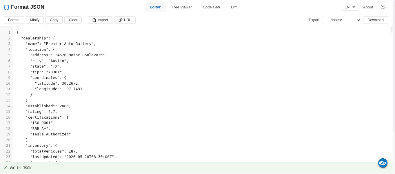Viewport: 395px width, 174px height.
Task: Switch to the Editor tab
Action: coord(155,7)
